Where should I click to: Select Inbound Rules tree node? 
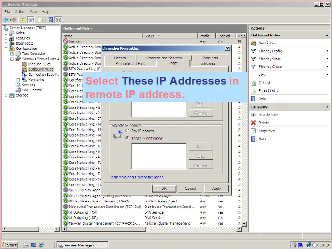(39, 64)
